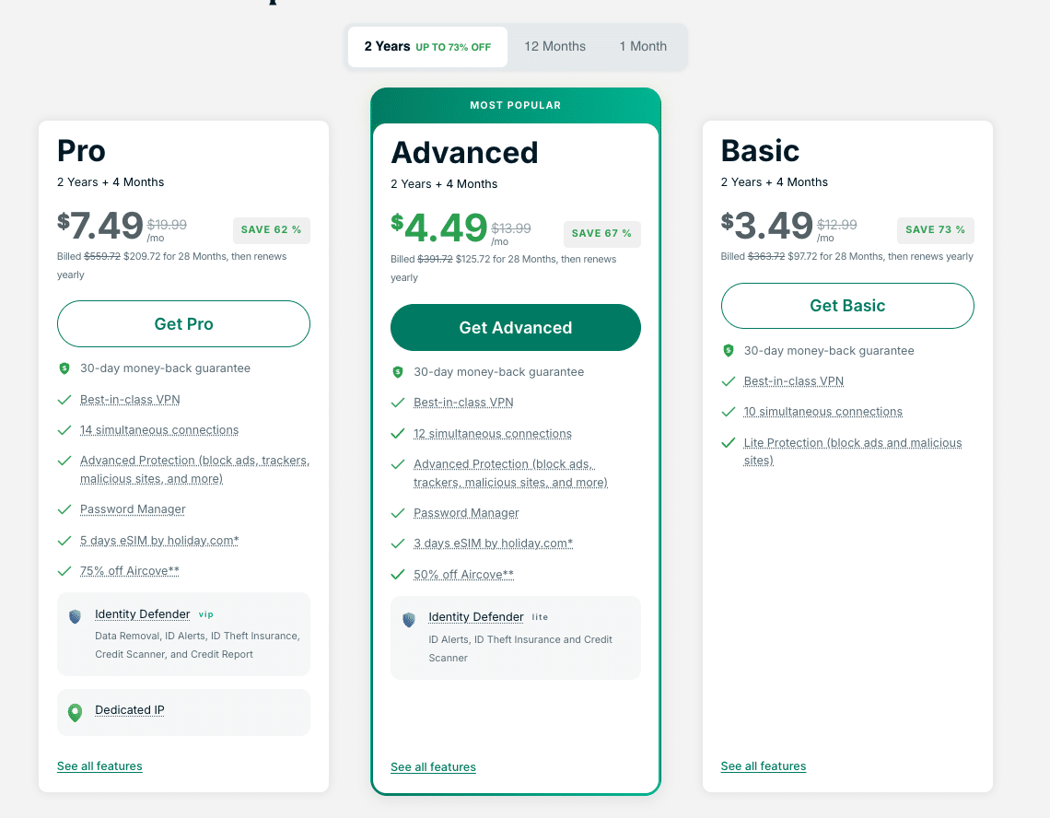
Task: Click the money-back guarantee shield icon on Pro card
Action: 64,368
